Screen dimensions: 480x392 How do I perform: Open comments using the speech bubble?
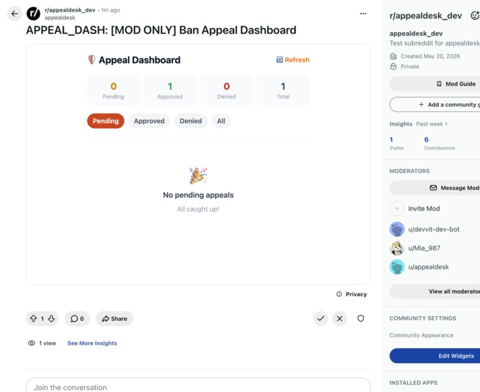[x=74, y=319]
